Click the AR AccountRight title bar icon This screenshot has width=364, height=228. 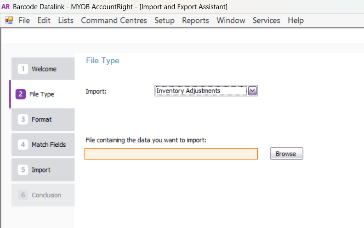point(6,6)
